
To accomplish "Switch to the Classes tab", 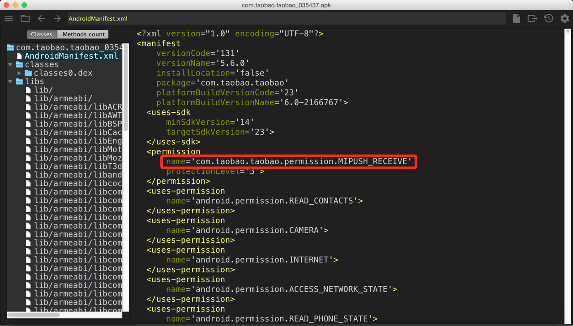I will [42, 34].
